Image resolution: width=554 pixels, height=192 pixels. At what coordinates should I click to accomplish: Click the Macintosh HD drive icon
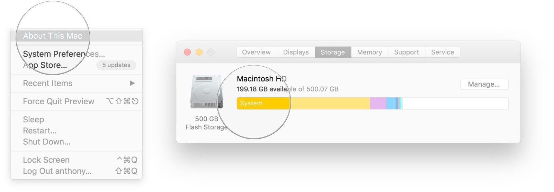pyautogui.click(x=206, y=92)
